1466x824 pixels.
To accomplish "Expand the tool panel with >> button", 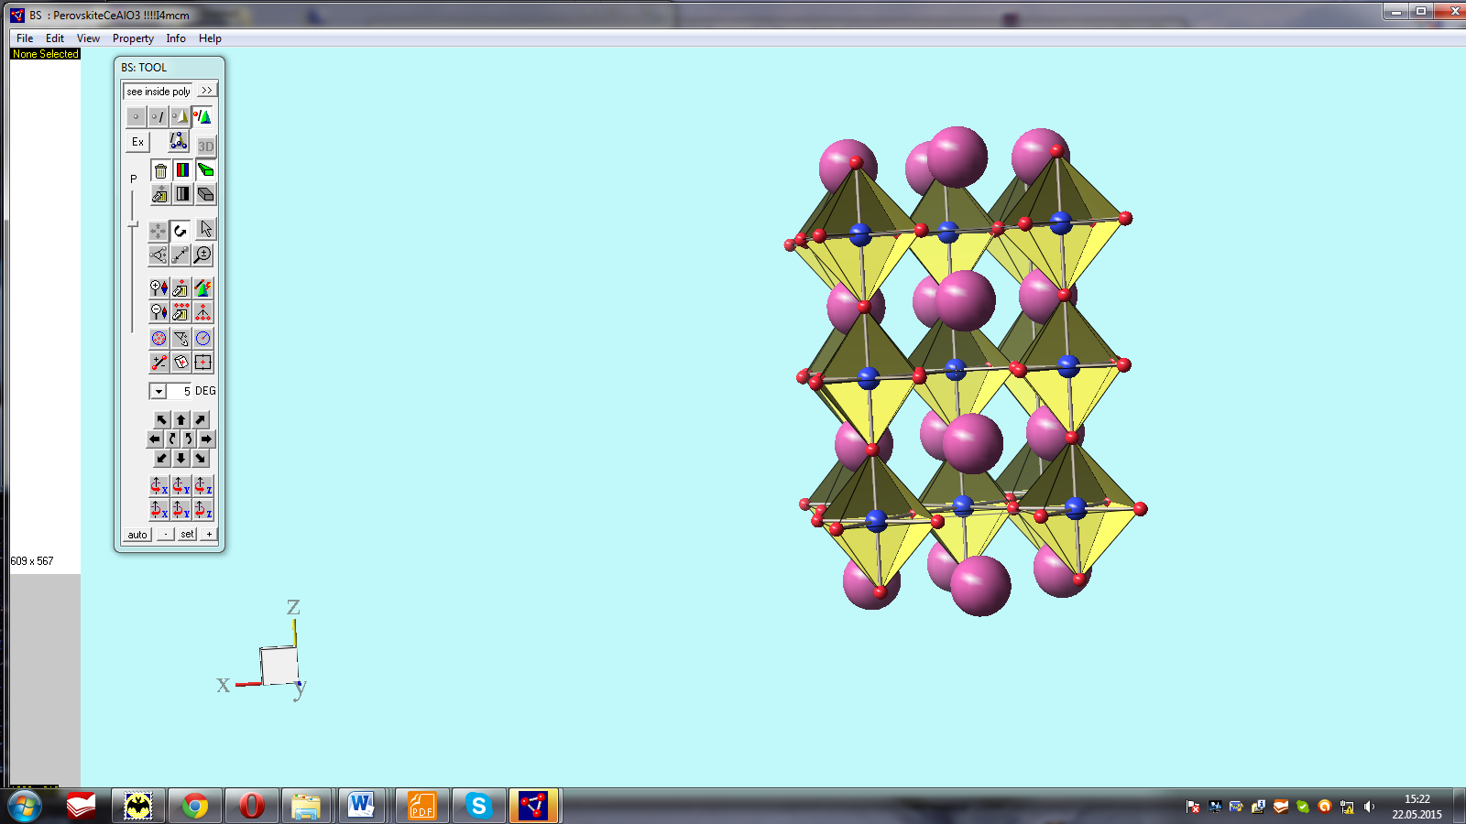I will [206, 91].
